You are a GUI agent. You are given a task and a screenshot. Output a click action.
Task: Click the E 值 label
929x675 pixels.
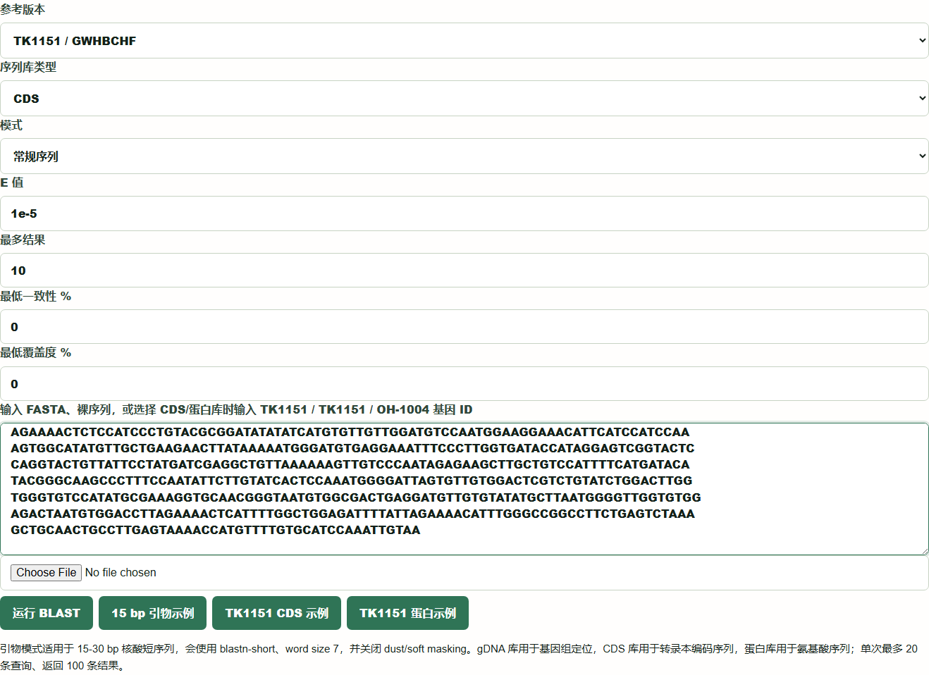12,182
